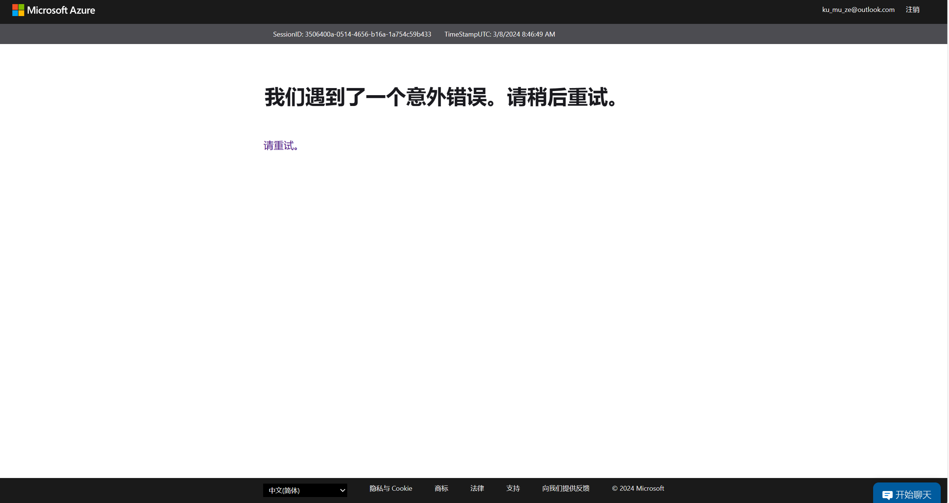The height and width of the screenshot is (503, 949).
Task: Open the 隐私与 Cookie footer link
Action: click(391, 488)
